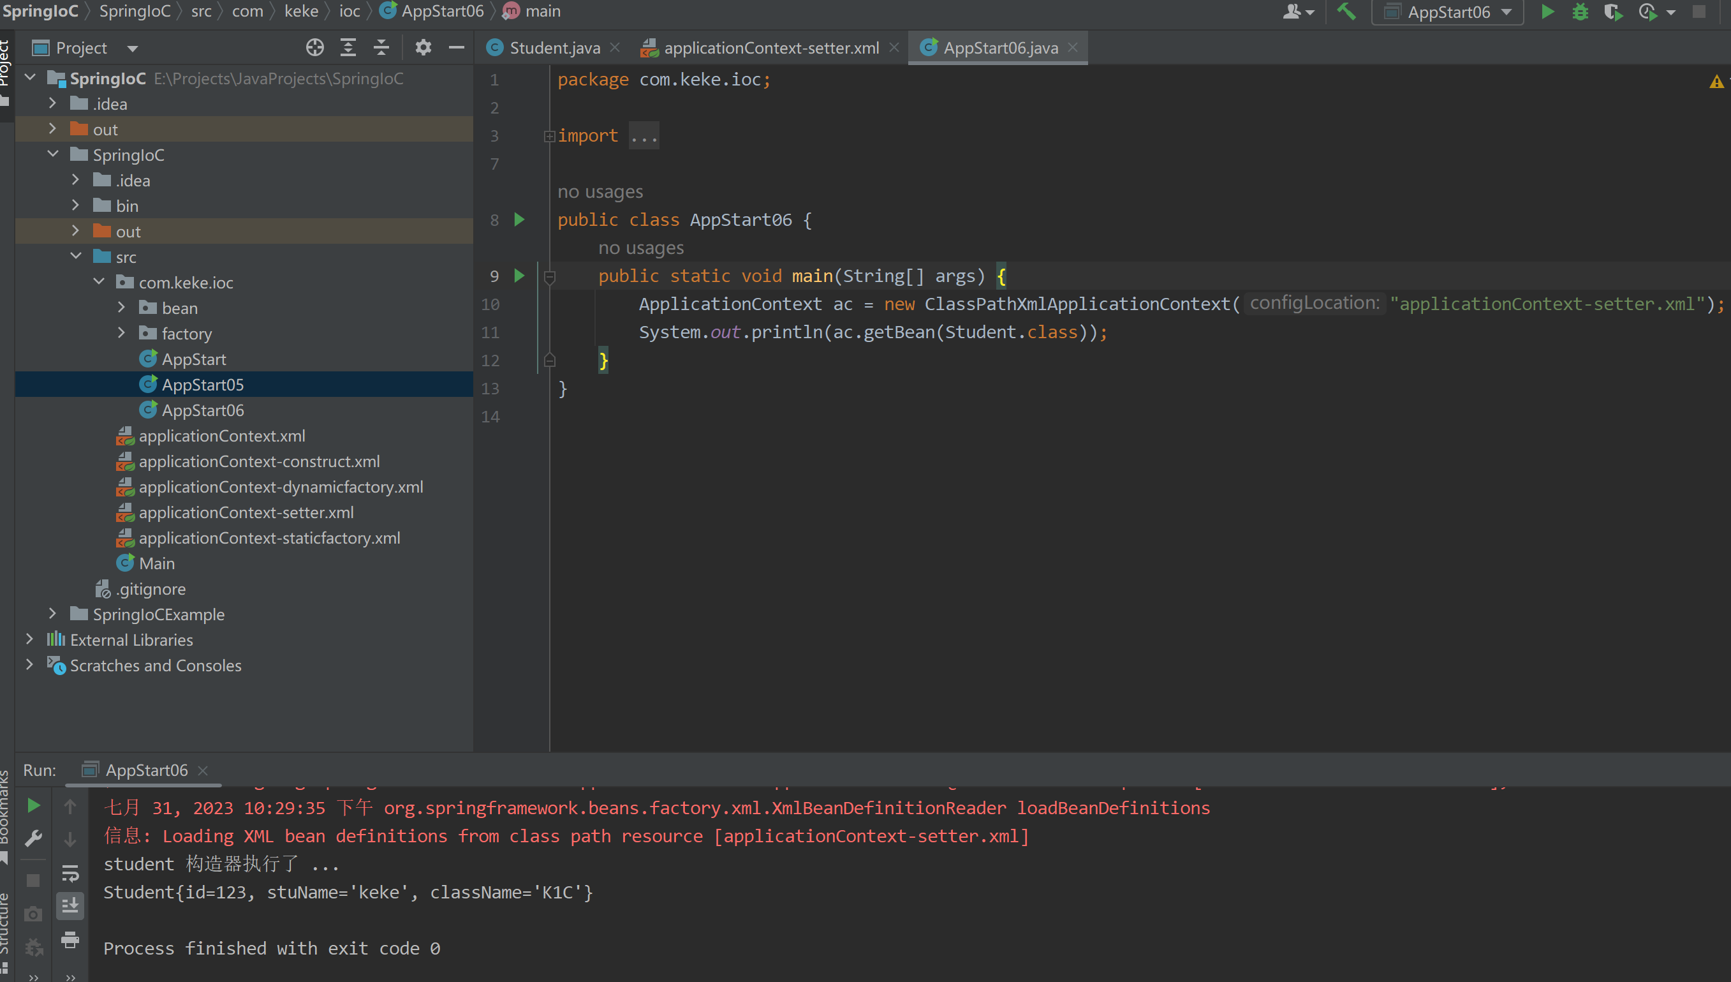Expand the bean package folder
The width and height of the screenshot is (1731, 982).
coord(121,308)
